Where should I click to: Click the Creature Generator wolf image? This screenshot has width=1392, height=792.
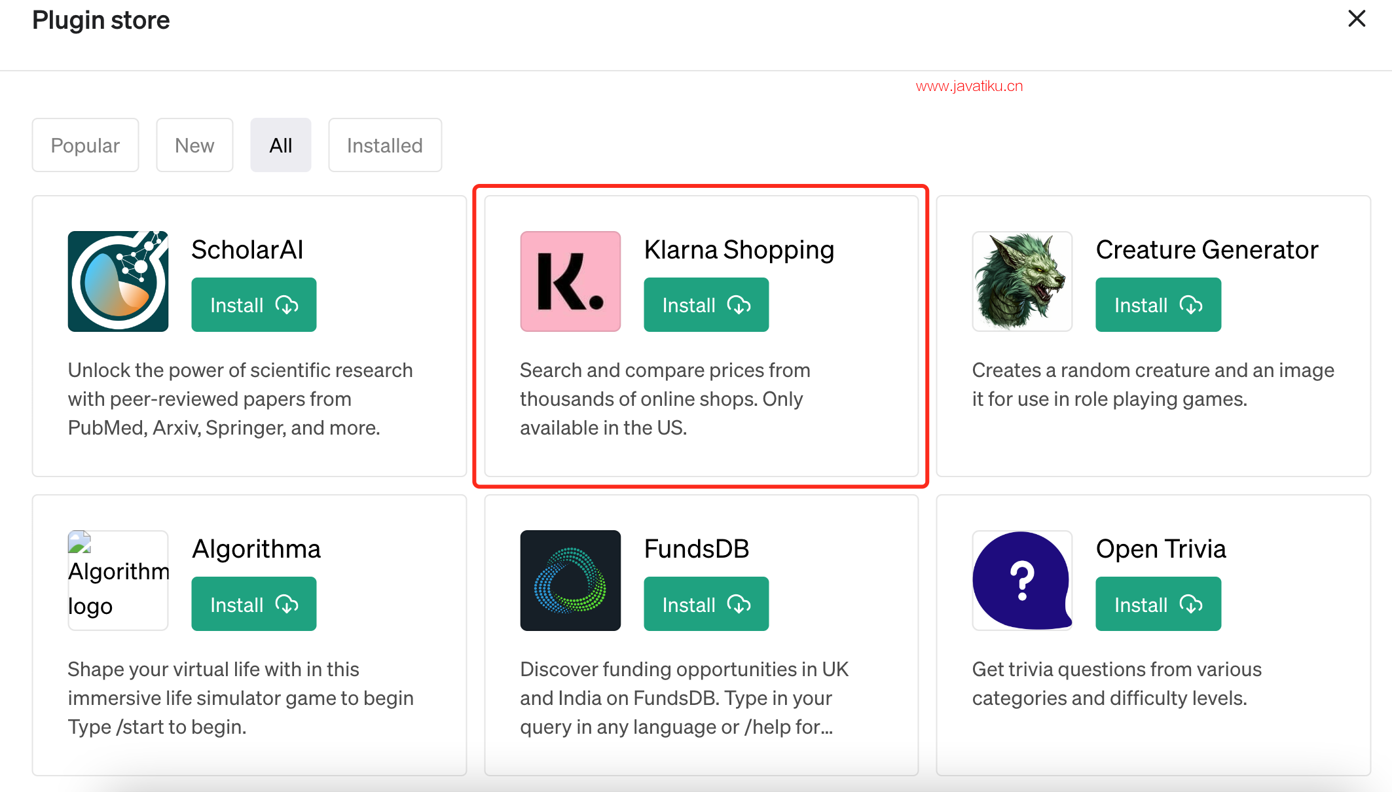click(1022, 281)
